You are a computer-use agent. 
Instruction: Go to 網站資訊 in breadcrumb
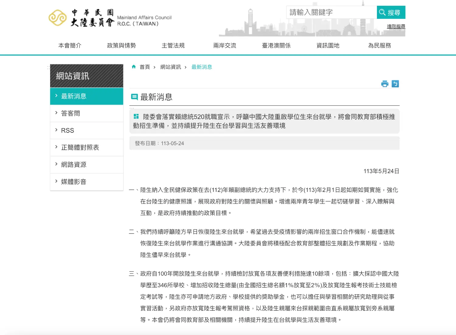[x=171, y=67]
